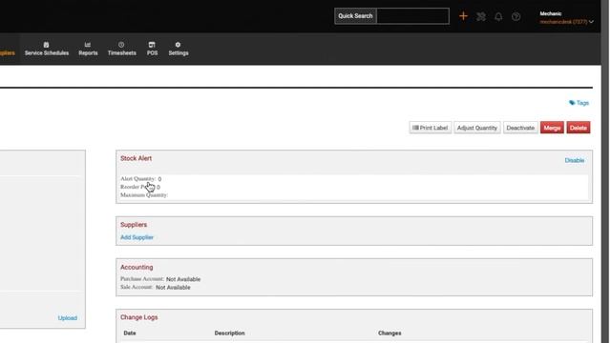Viewport: 611px width, 343px height.
Task: Open Service Schedules menu
Action: 47,49
